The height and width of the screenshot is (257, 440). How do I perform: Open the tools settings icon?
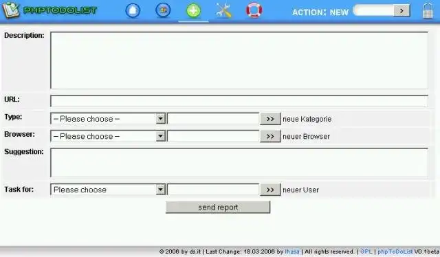(x=223, y=11)
